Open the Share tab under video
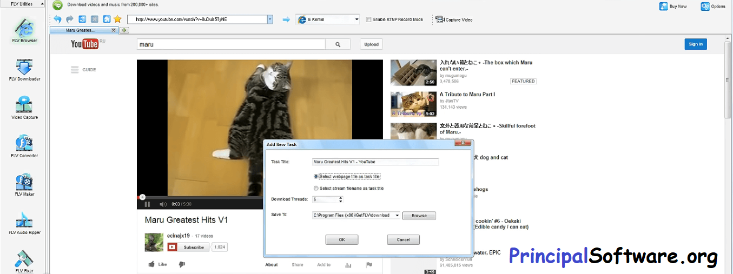The image size is (733, 274). point(298,265)
